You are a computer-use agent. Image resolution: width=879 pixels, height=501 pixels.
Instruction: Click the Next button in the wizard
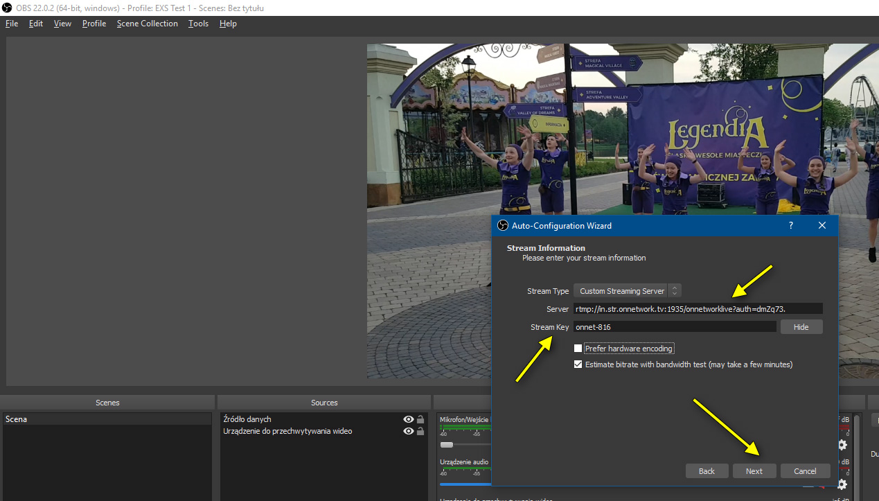point(754,471)
